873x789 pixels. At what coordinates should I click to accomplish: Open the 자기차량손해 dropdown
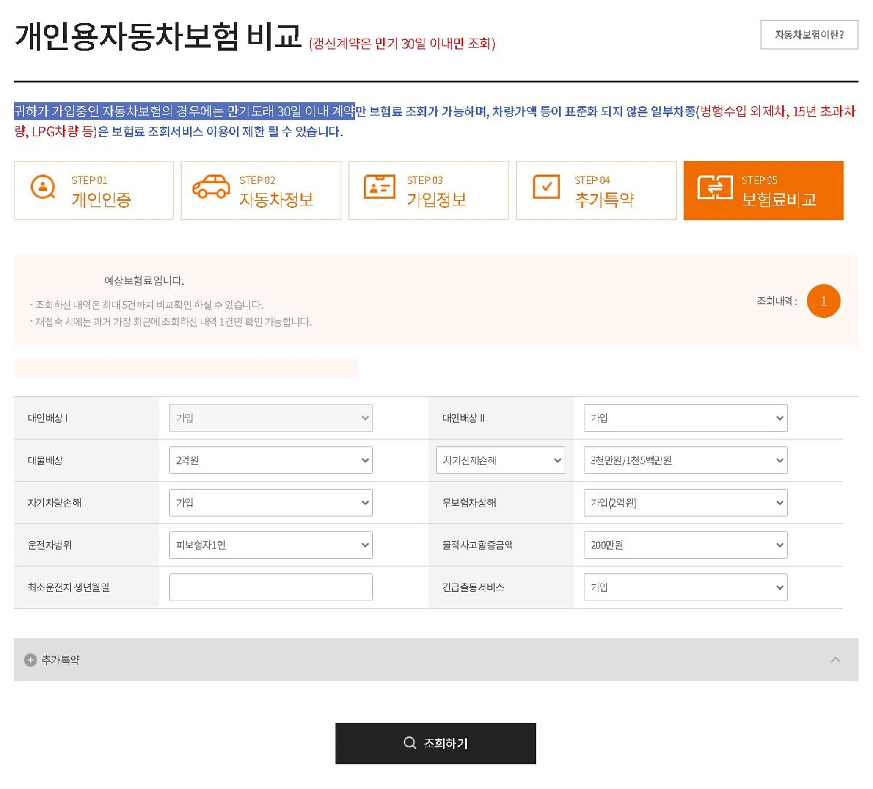click(271, 503)
